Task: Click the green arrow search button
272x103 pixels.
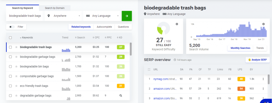Action: pos(127,16)
